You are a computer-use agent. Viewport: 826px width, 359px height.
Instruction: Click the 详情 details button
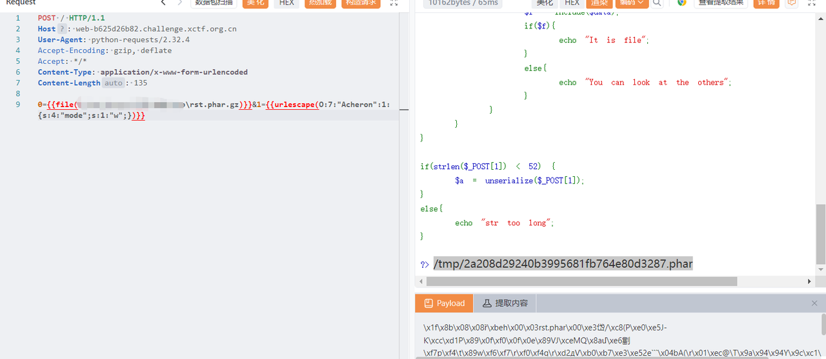point(766,3)
